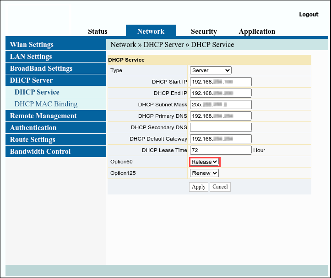Expand the Option60 Release dropdown
The width and height of the screenshot is (331, 278).
(204, 162)
